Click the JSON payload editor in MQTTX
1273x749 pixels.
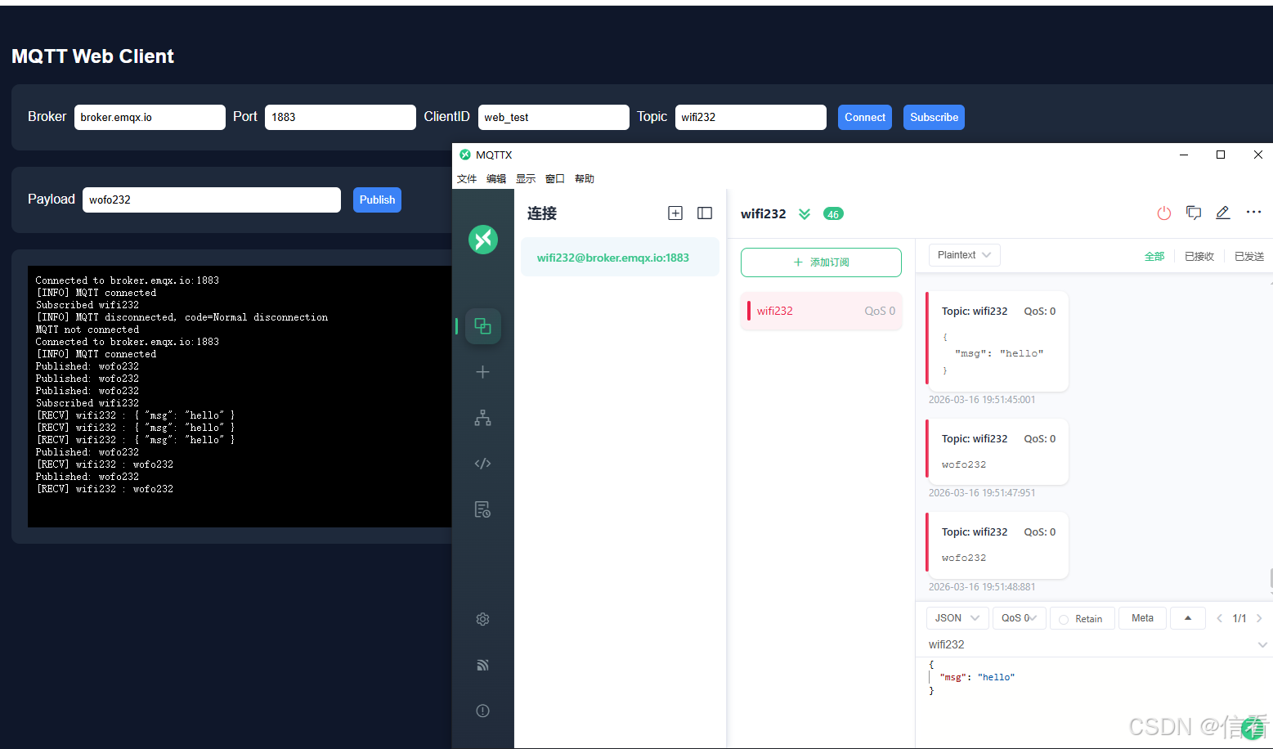coord(1094,703)
